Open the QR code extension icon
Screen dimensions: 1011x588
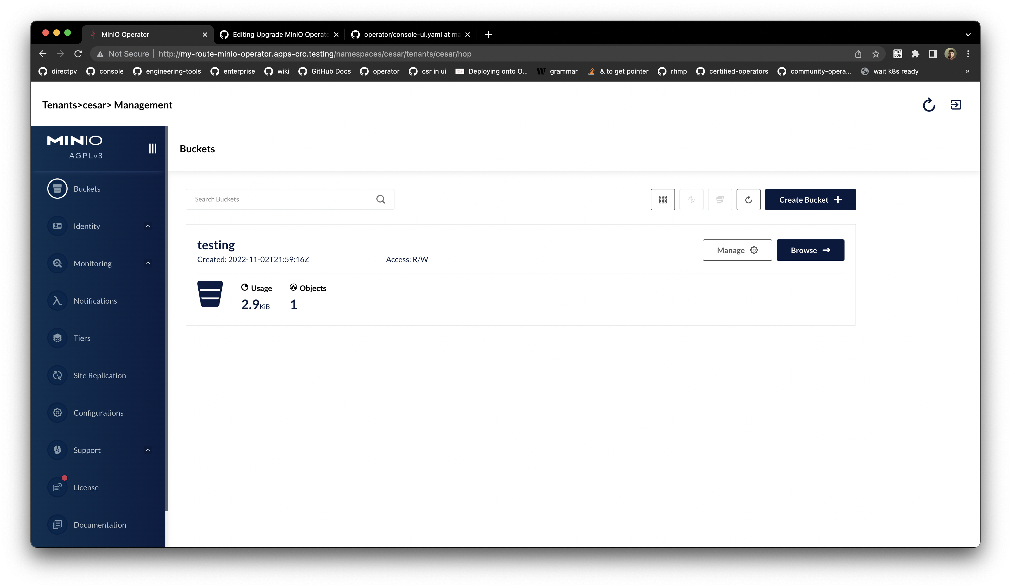coord(898,54)
